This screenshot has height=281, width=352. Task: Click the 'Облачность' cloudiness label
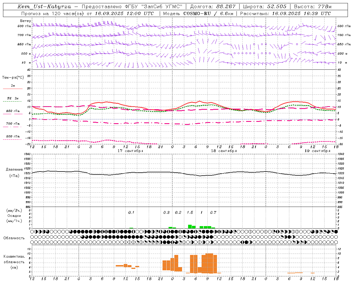point(14,238)
